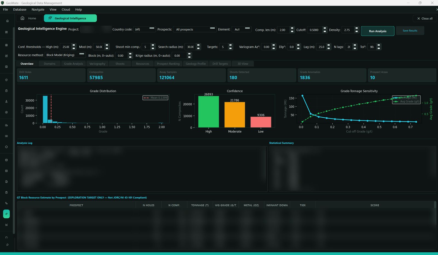The width and height of the screenshot is (438, 255).
Task: Click the Save Results button
Action: (410, 31)
